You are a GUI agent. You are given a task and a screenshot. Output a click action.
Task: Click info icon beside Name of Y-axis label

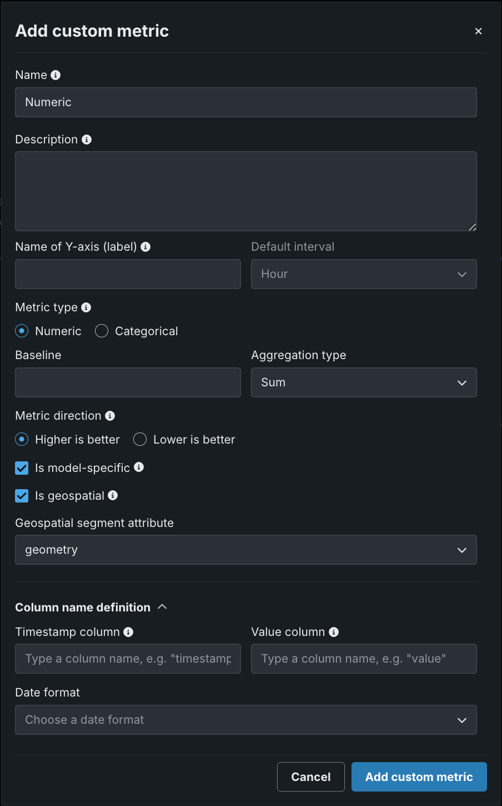[x=145, y=247]
